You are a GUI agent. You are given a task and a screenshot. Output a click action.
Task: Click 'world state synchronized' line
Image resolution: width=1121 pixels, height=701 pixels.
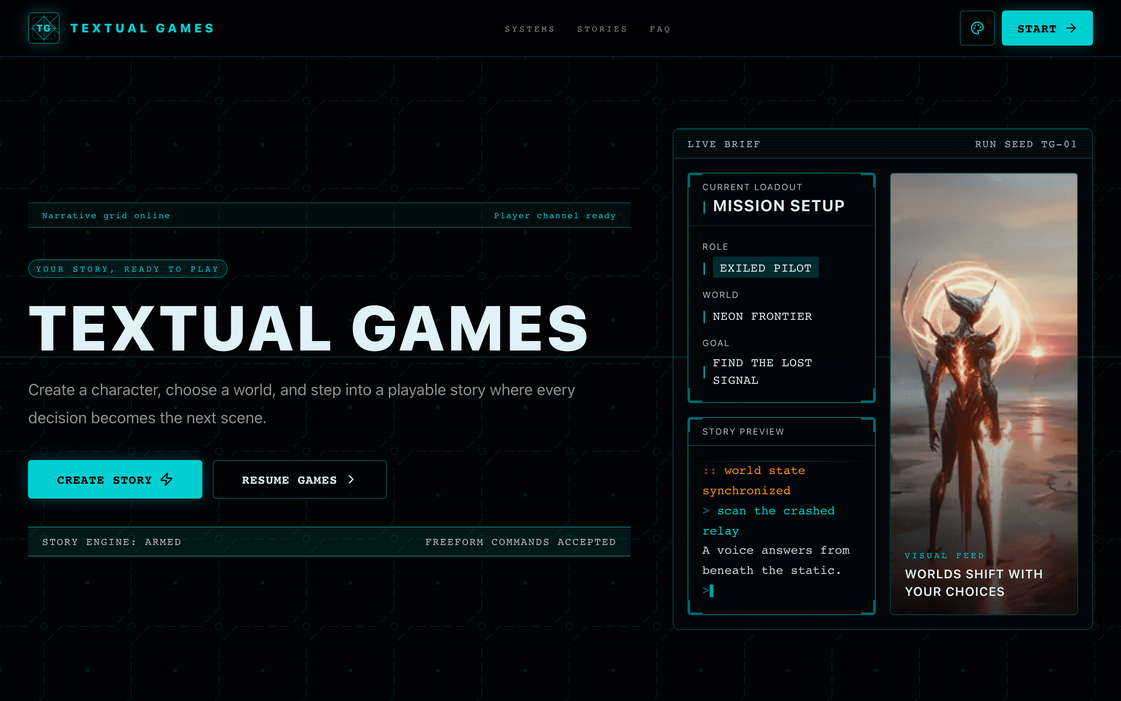coord(754,480)
